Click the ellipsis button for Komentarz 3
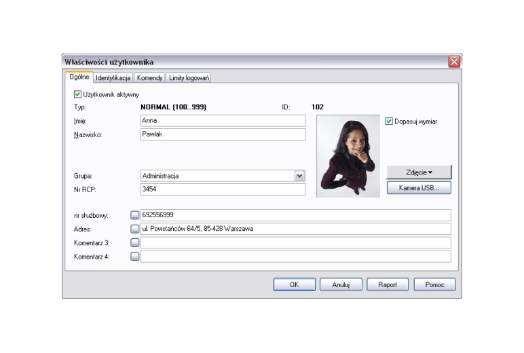This screenshot has height=353, width=524. 134,243
